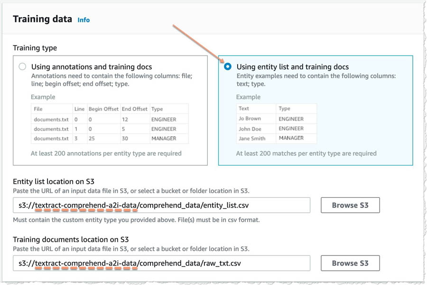Image resolution: width=427 pixels, height=285 pixels.
Task: Focus the Entity list location input field
Action: (x=161, y=205)
